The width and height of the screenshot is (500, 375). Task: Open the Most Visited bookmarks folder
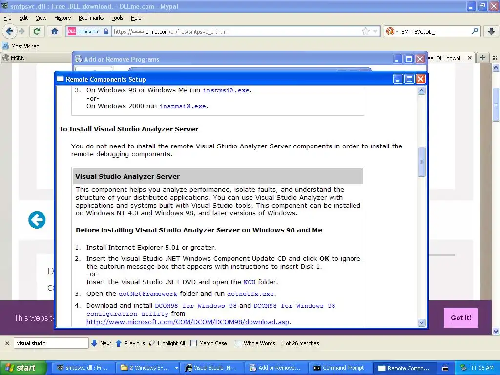(21, 46)
